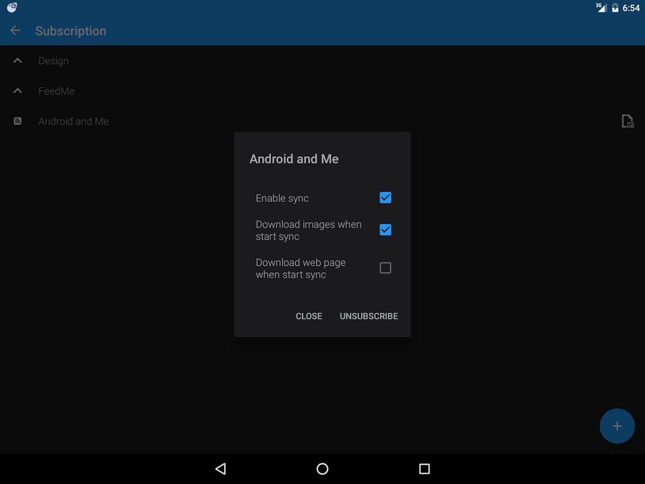Uncheck the Enable sync checkbox

coord(385,198)
